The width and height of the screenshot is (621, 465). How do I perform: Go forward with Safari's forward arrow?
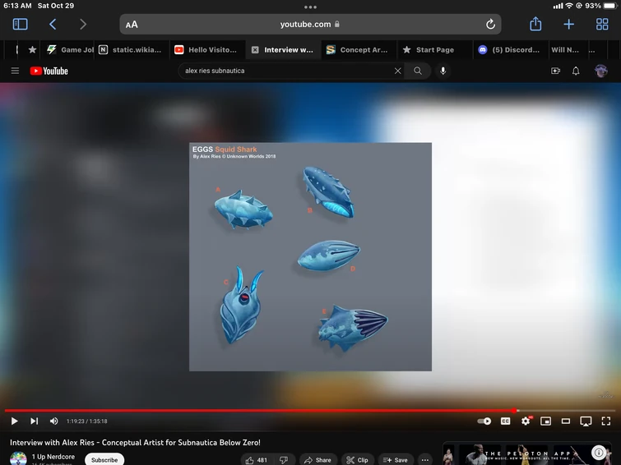(x=83, y=24)
